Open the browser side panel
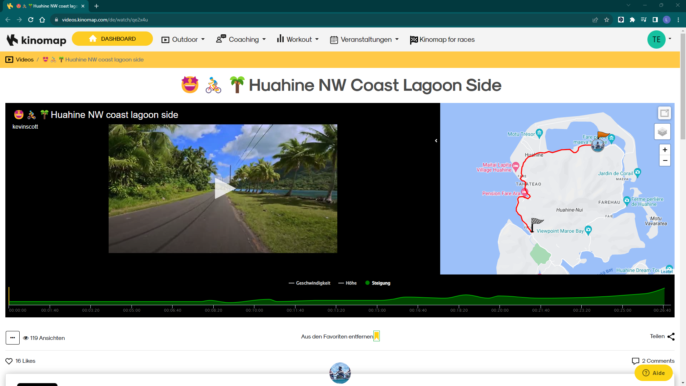 (655, 20)
